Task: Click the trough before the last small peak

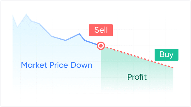Action: [x=66, y=40]
